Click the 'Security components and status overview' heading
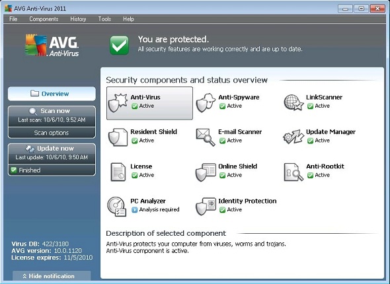The width and height of the screenshot is (390, 284). tap(186, 80)
